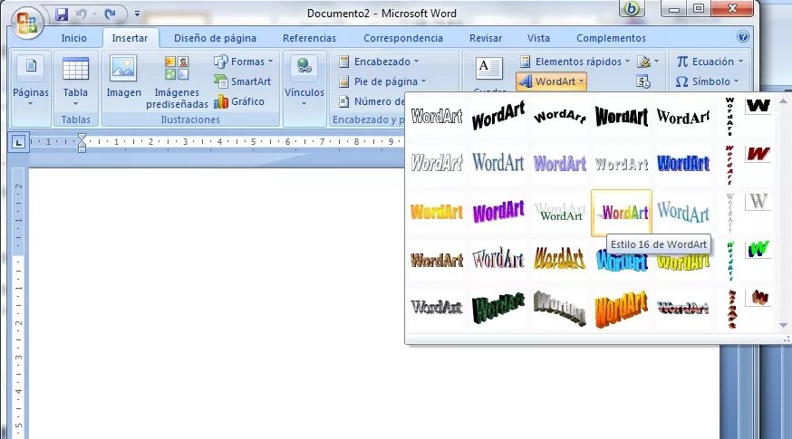792x439 pixels.
Task: Select the purple gradient WordArt style 9
Action: [x=560, y=163]
